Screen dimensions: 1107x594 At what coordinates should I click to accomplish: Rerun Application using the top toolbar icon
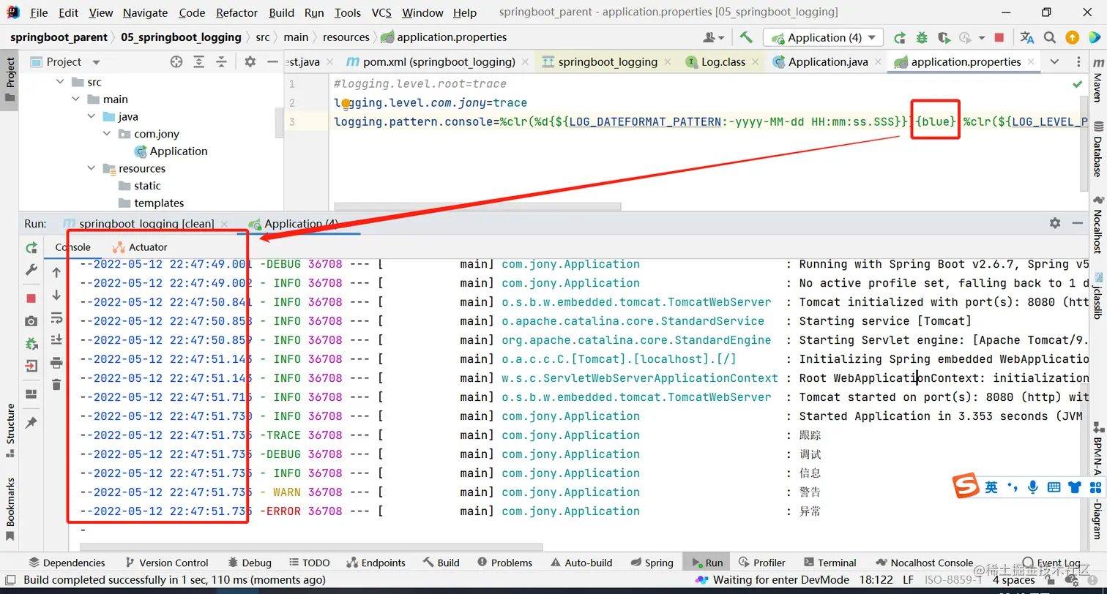(900, 37)
